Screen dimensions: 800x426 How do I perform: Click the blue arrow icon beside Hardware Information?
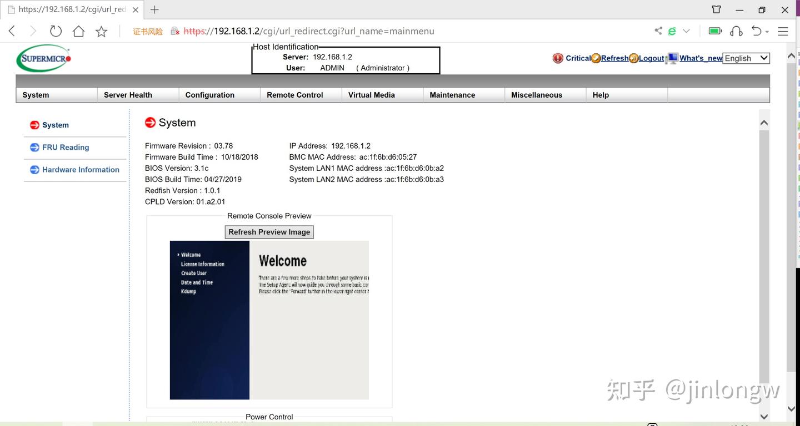click(34, 170)
